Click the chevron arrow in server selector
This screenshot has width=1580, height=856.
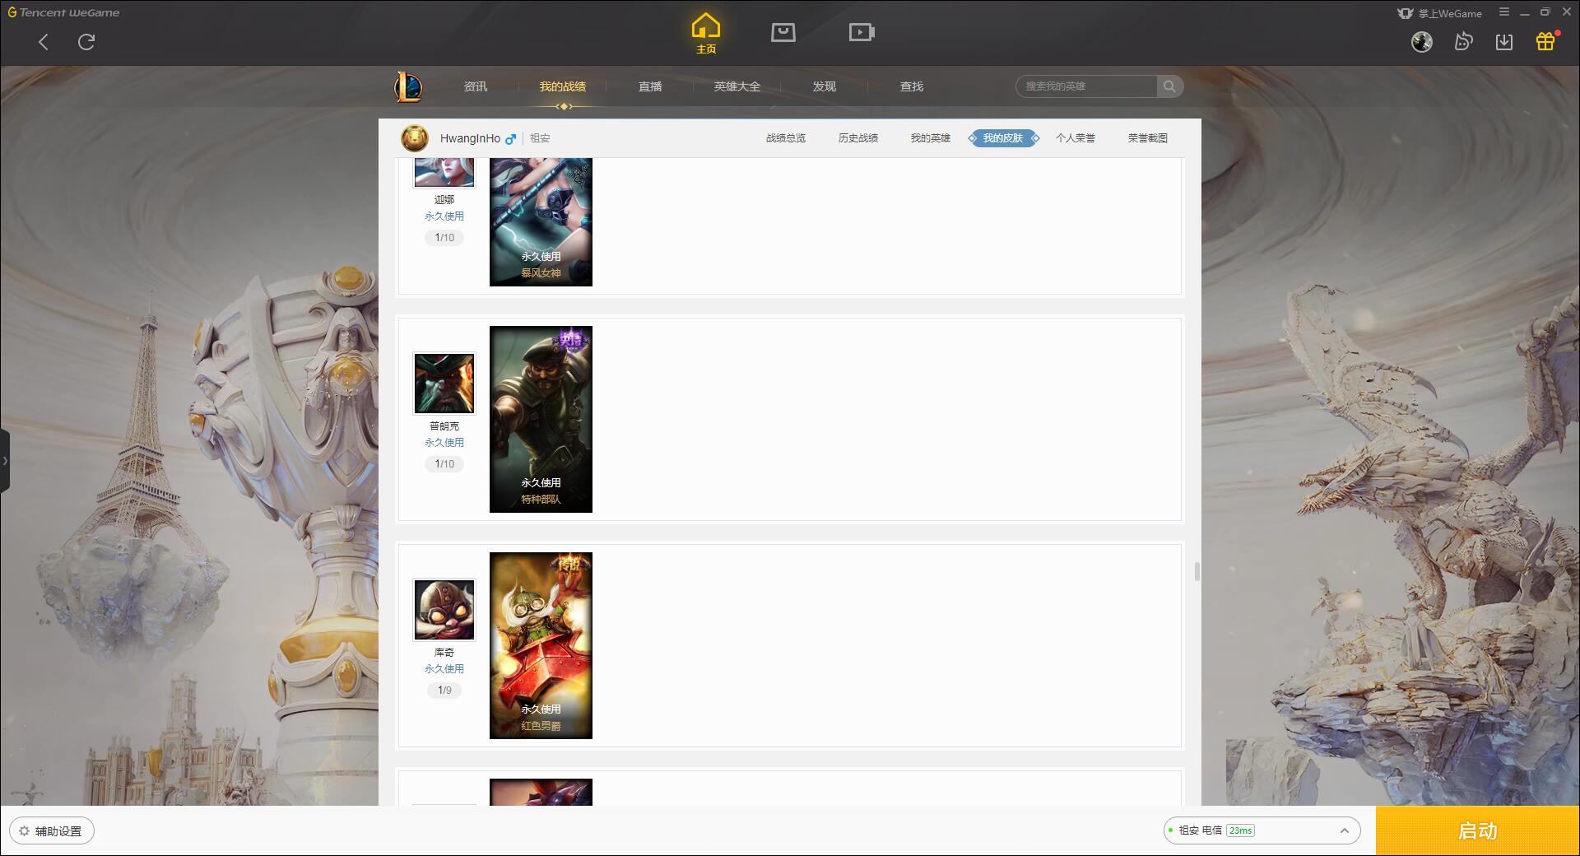coord(1345,830)
